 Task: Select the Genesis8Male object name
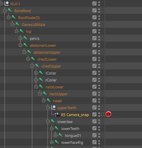coord(34,25)
